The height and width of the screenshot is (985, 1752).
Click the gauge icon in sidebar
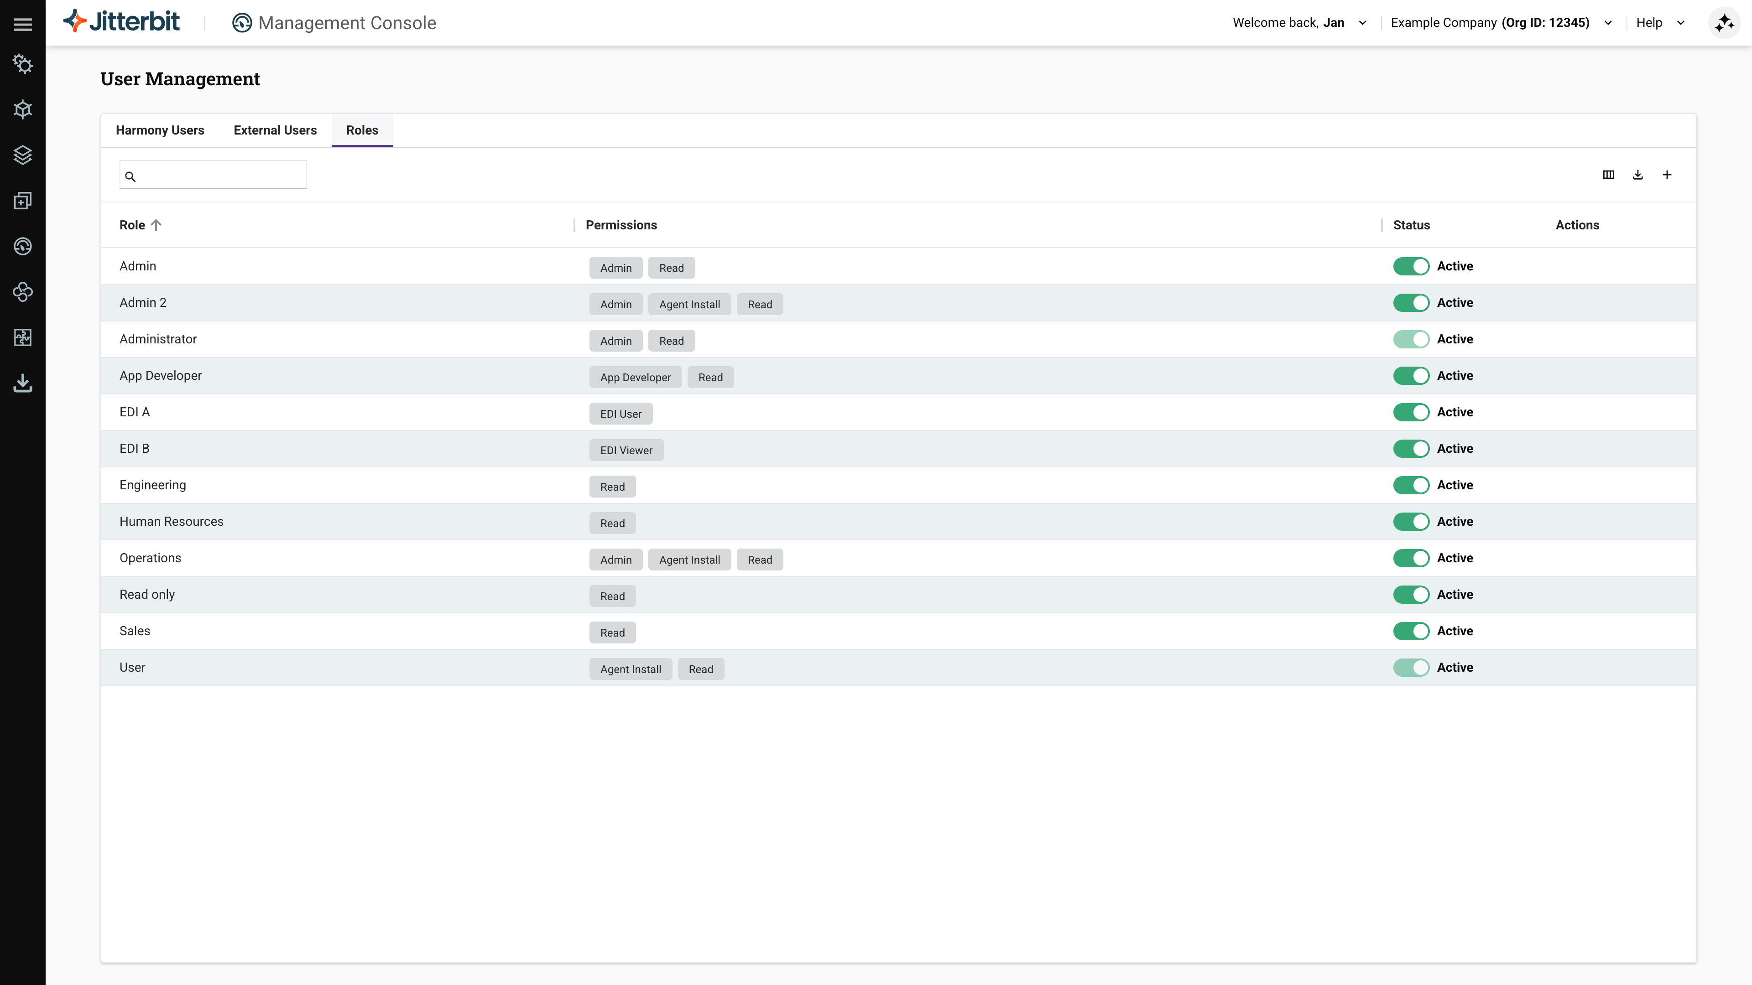[x=22, y=246]
